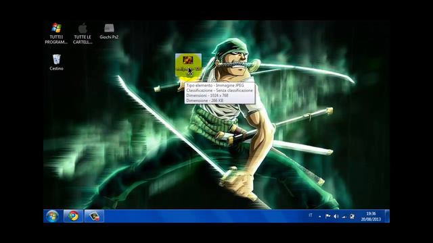Select the TUTTE LE CARTELL... desktop icon
The image size is (433, 243).
(x=83, y=33)
